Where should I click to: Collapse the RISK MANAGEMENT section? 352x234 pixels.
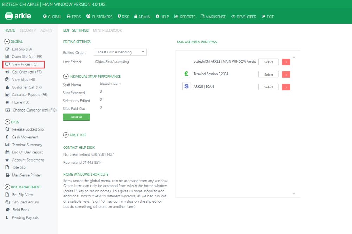pyautogui.click(x=7, y=187)
